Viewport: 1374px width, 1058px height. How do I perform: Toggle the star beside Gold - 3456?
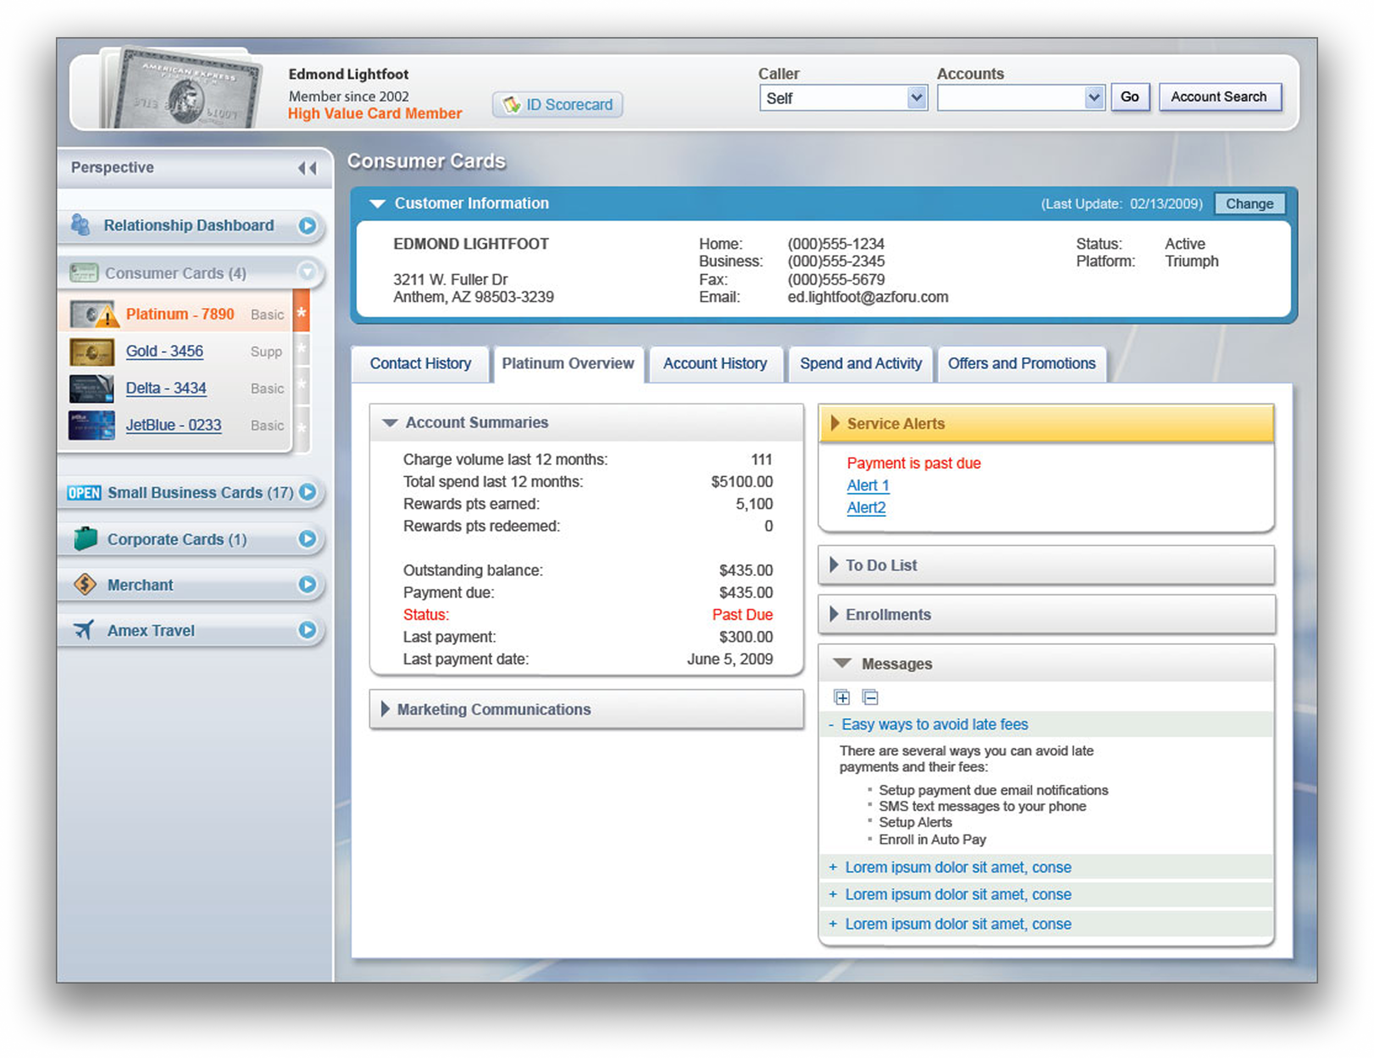coord(302,348)
